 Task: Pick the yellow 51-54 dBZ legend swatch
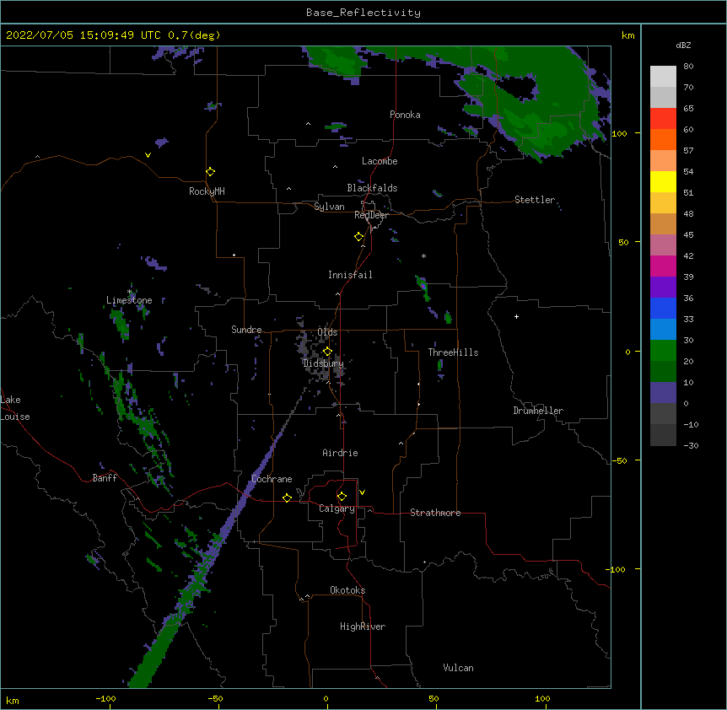point(663,181)
